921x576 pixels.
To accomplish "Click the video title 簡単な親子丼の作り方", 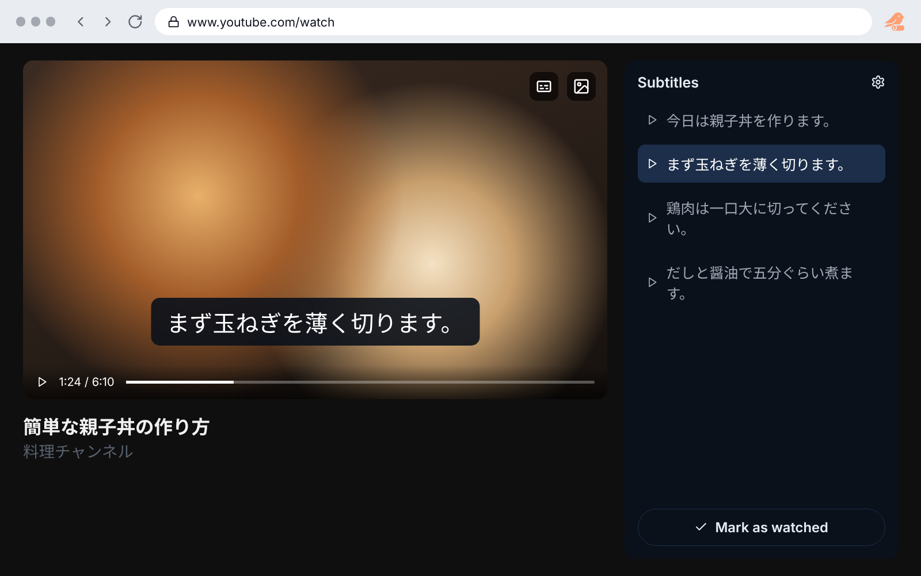I will tap(116, 427).
